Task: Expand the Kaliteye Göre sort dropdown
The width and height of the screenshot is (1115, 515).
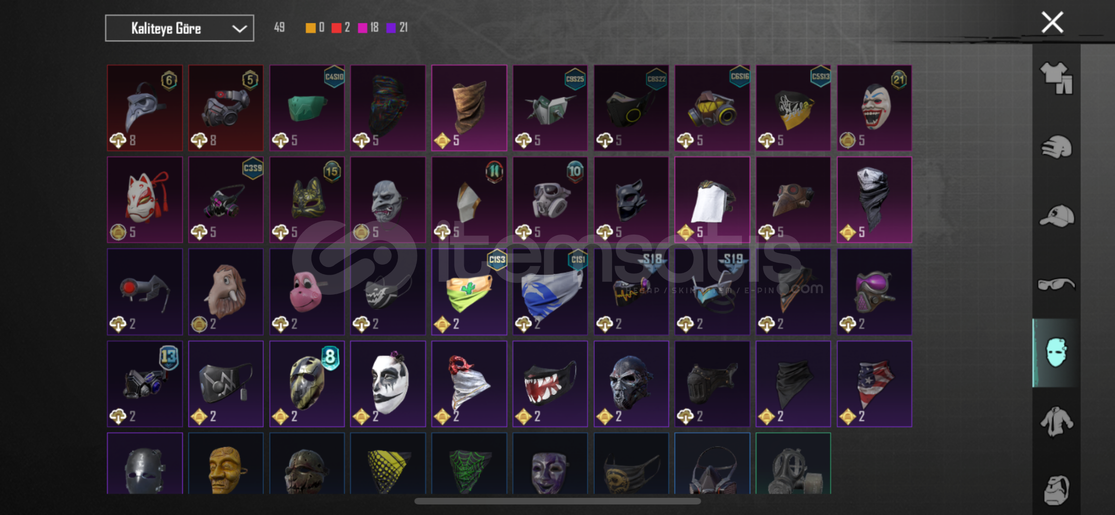Action: [179, 28]
